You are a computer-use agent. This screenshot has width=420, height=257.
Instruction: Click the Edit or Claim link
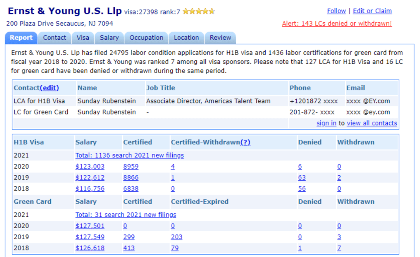(x=372, y=11)
